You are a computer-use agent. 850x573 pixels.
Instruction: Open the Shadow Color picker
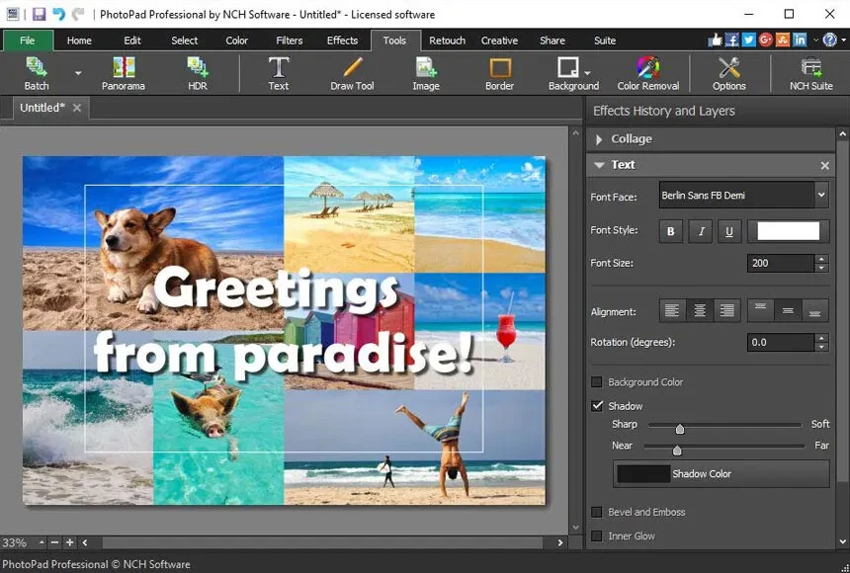click(x=722, y=473)
